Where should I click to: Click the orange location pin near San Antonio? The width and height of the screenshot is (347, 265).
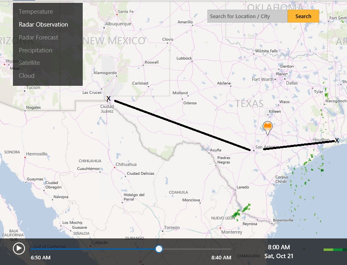[x=268, y=128]
